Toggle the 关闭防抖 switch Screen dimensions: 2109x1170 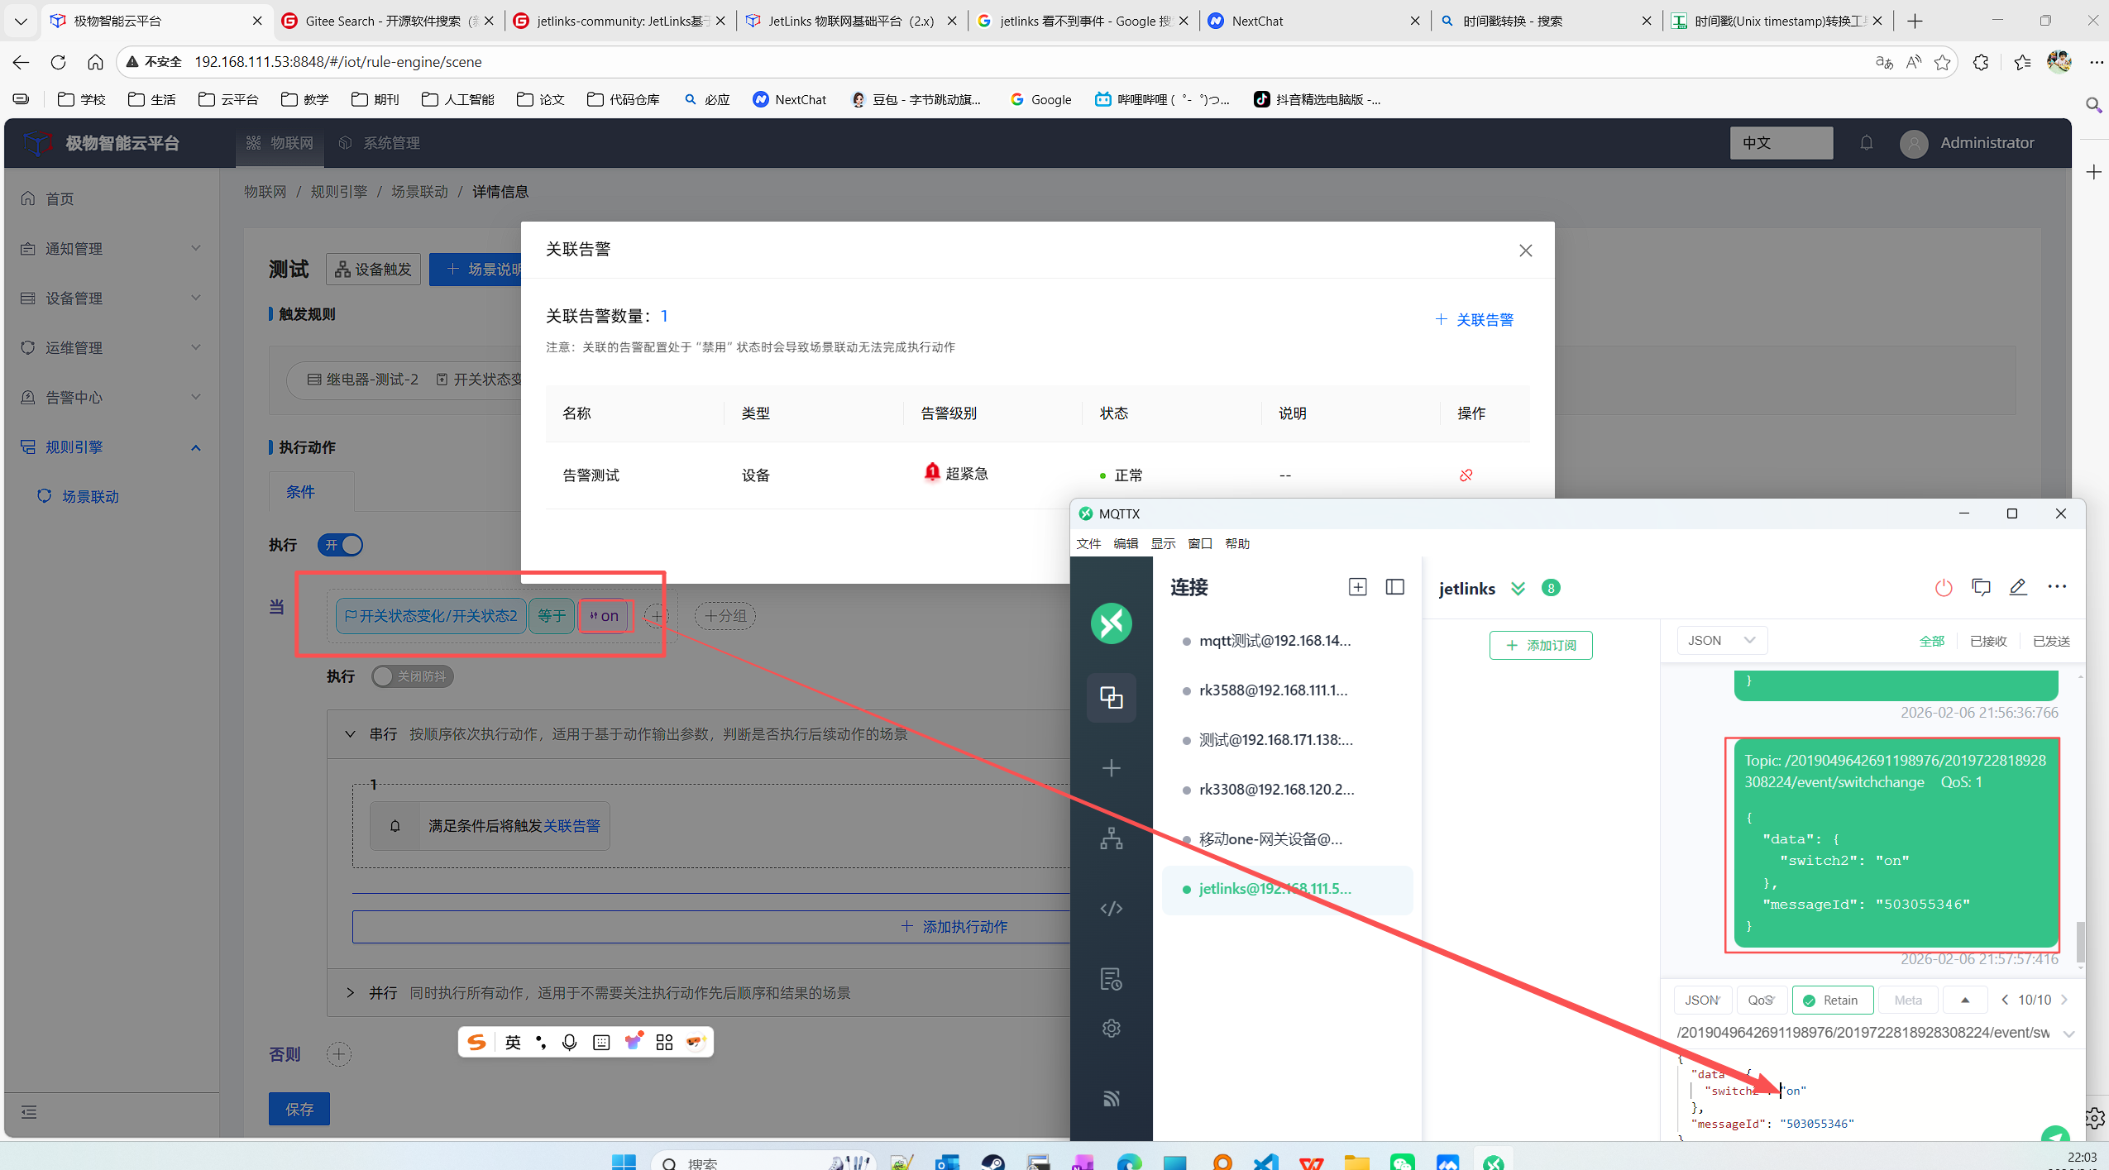[412, 676]
